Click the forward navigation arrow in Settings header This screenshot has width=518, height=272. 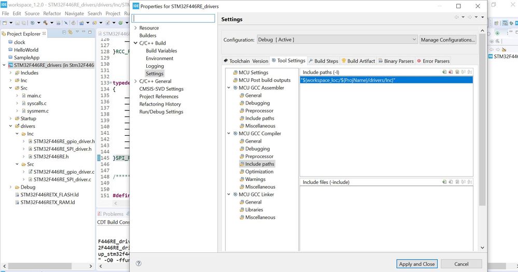(470, 17)
